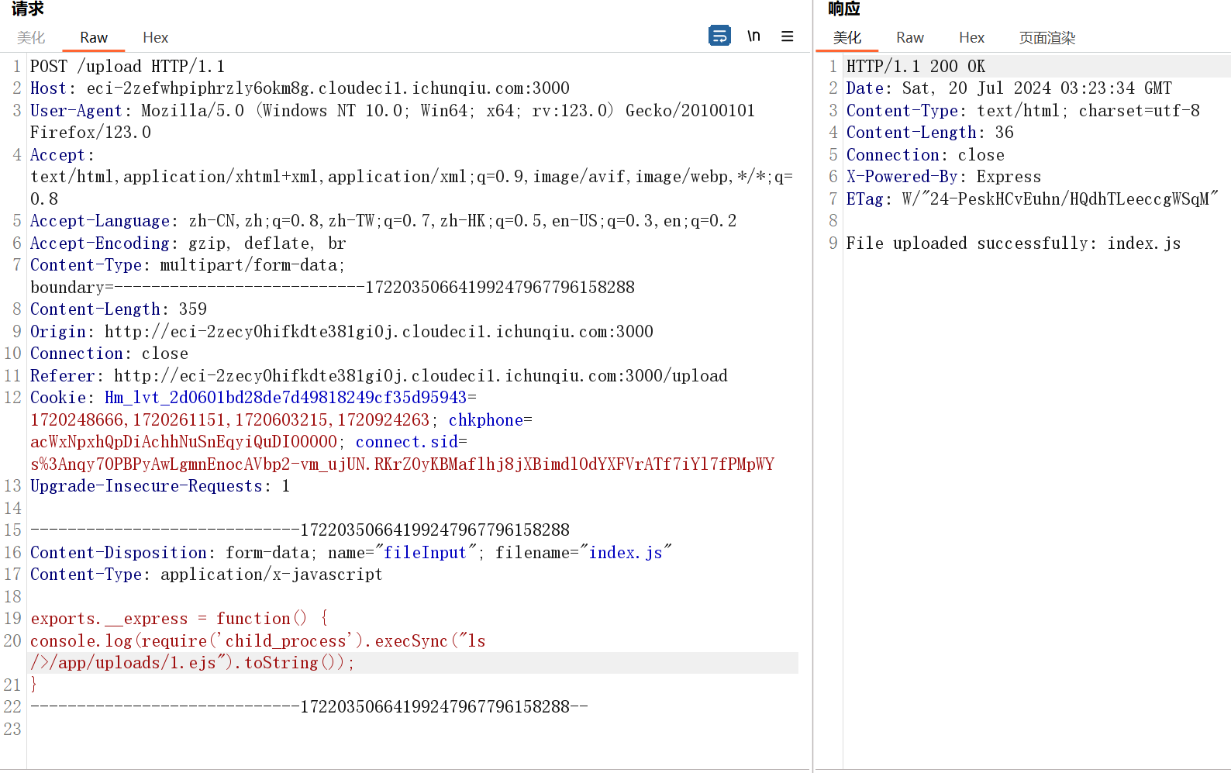Click the chkphone cookie name

point(486,420)
